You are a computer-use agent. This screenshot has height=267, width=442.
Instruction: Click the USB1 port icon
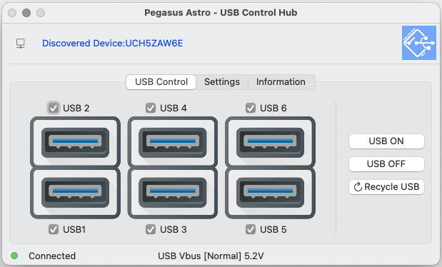(75, 193)
